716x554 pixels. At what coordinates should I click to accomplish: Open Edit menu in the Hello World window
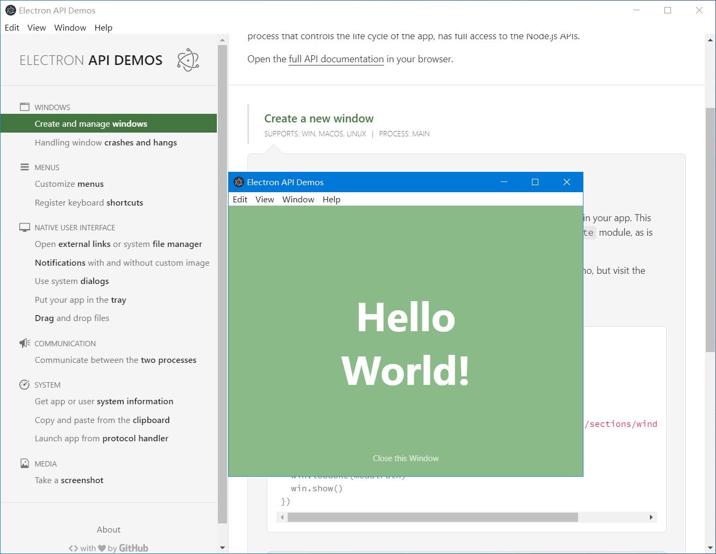click(240, 199)
